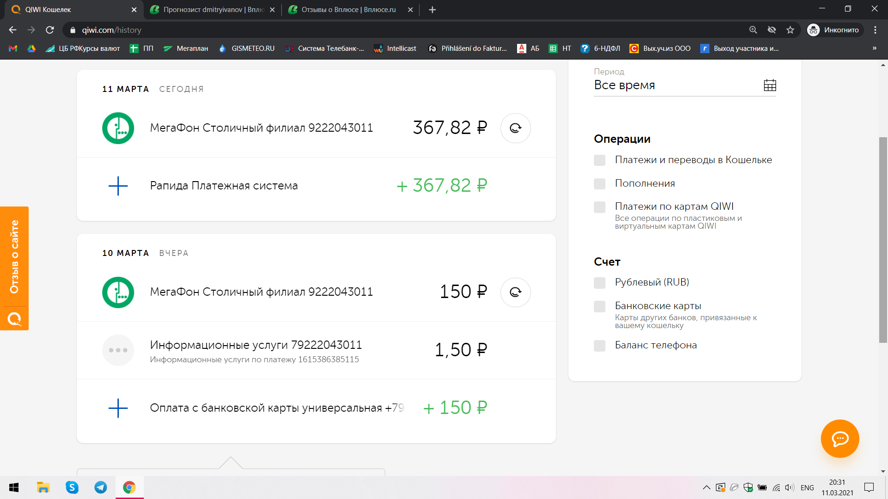888x499 pixels.
Task: Check Платежи по картам QIWI filter
Action: (599, 207)
